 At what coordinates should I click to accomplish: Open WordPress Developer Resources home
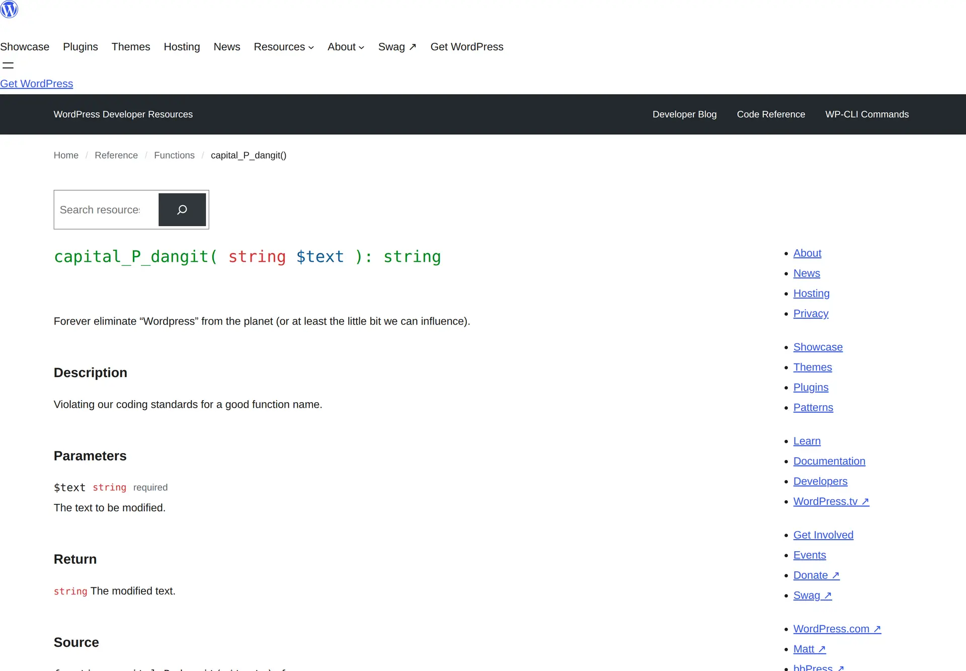click(x=123, y=114)
